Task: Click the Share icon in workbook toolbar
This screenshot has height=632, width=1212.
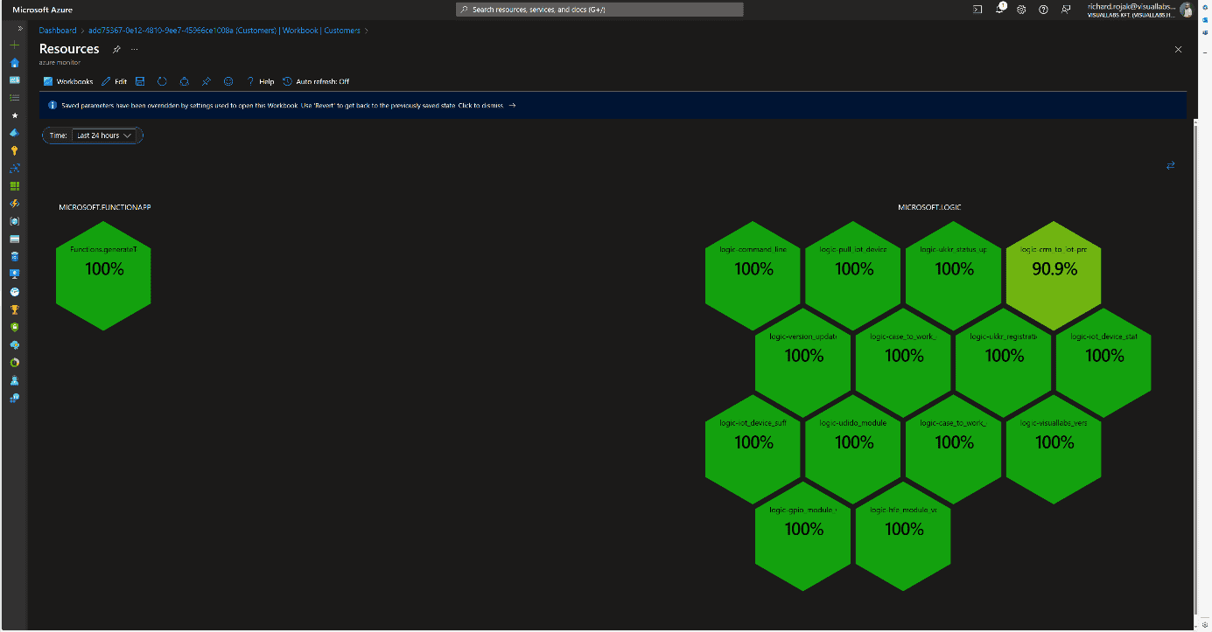Action: [x=184, y=81]
